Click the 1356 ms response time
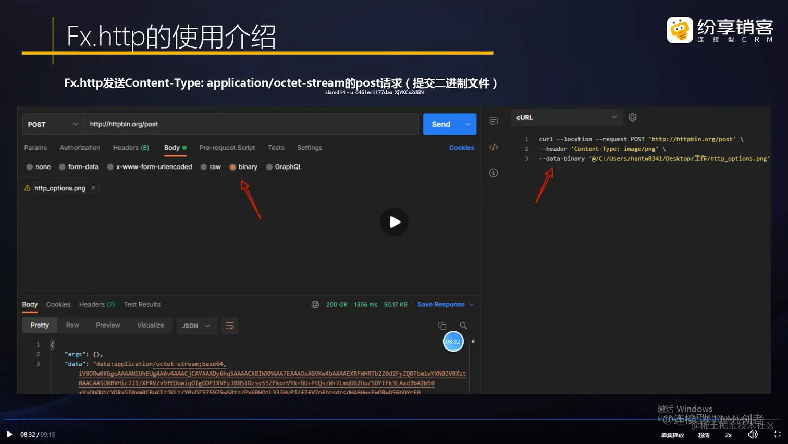The image size is (788, 444). [365, 304]
